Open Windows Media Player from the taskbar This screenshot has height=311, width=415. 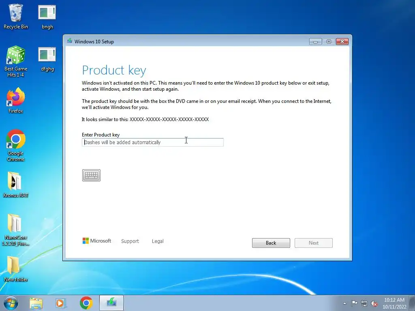pyautogui.click(x=61, y=303)
